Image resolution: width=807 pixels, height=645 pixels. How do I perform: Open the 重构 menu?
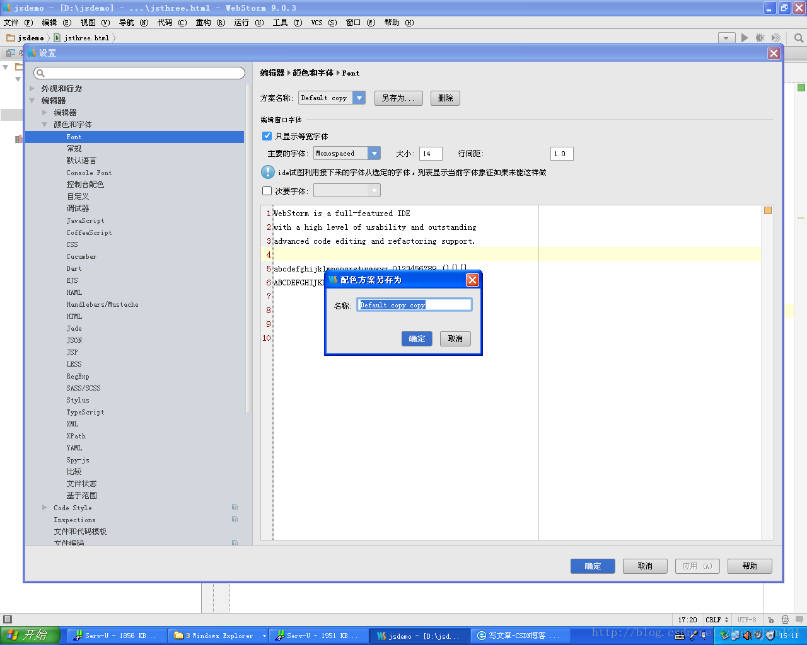(x=210, y=23)
